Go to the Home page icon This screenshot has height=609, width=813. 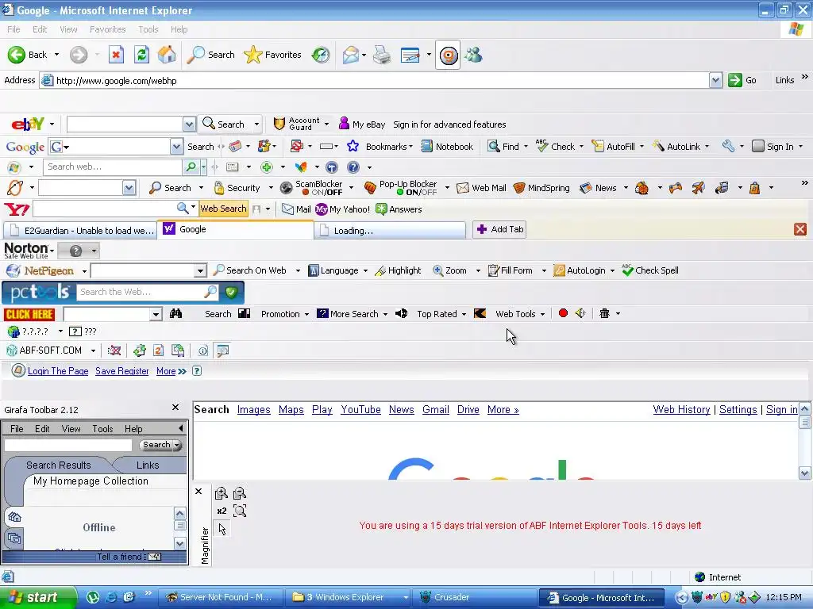point(167,55)
